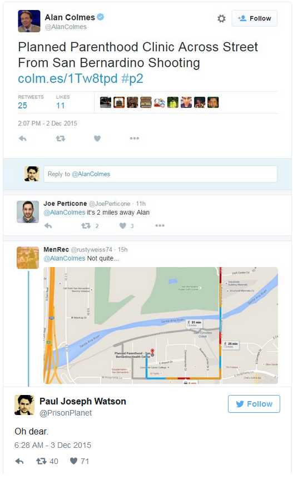Open the #p2 hashtag
The width and height of the screenshot is (293, 479).
[132, 78]
